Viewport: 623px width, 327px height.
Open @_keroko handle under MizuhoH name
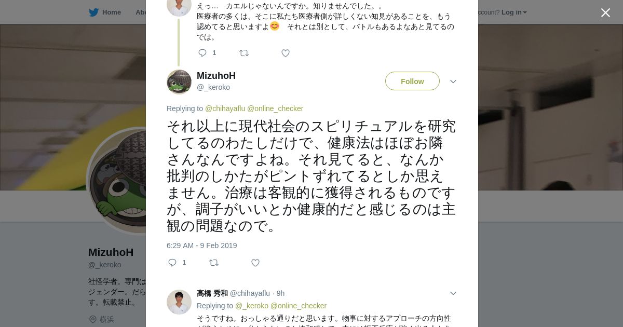[x=213, y=87]
